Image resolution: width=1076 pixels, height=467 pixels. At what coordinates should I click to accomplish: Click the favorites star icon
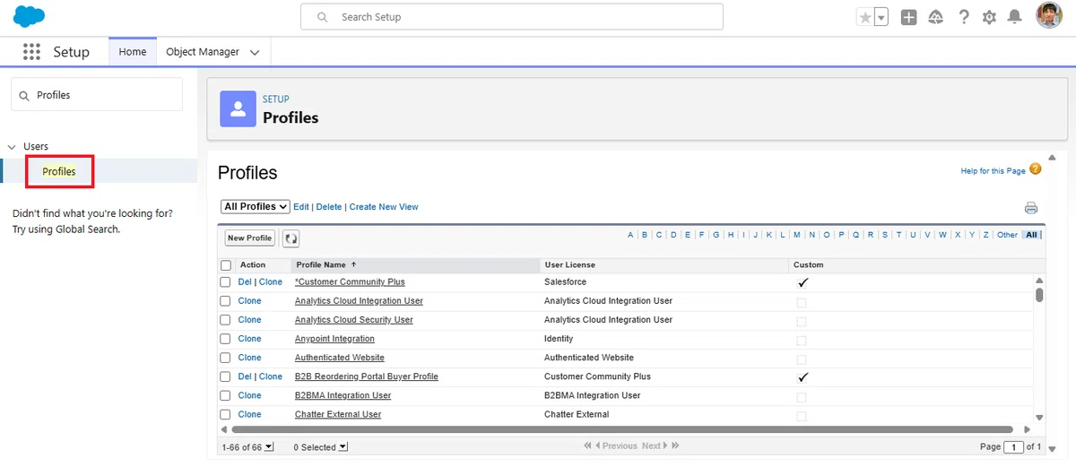point(865,17)
